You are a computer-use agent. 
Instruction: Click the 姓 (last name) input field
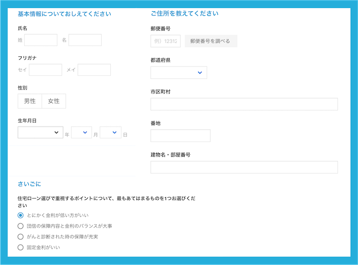[41, 40]
